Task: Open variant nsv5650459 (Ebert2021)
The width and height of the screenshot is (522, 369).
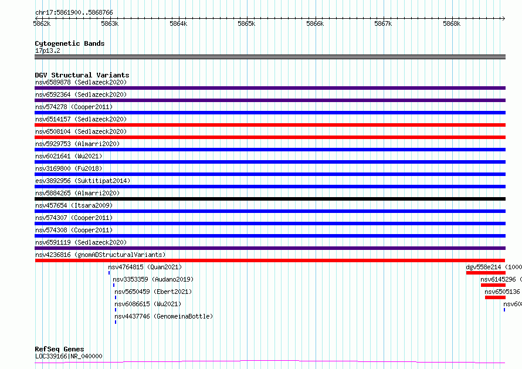Action: click(x=153, y=292)
